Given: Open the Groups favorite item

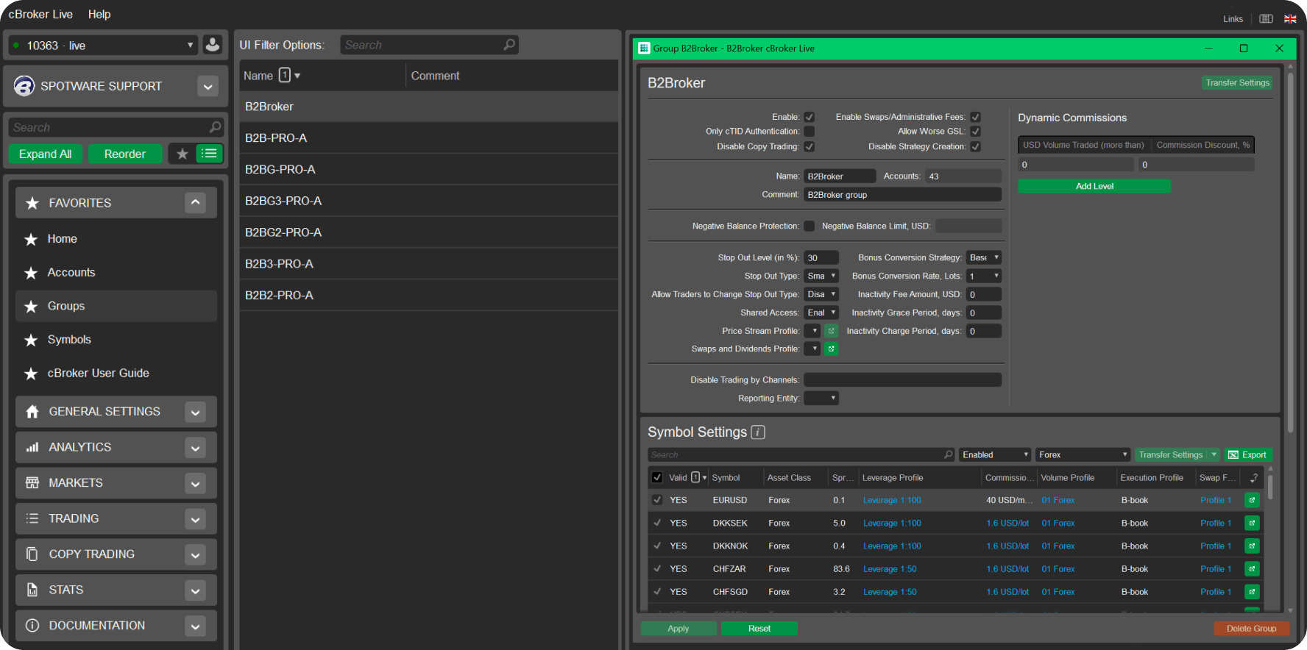Looking at the screenshot, I should coord(116,306).
